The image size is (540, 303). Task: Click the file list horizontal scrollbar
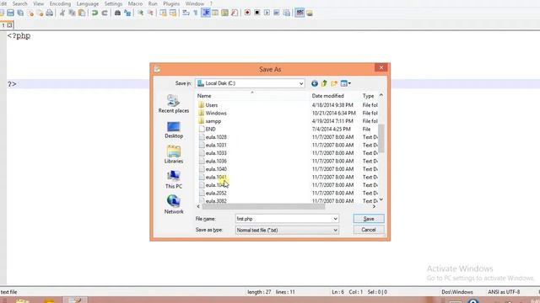(263, 206)
